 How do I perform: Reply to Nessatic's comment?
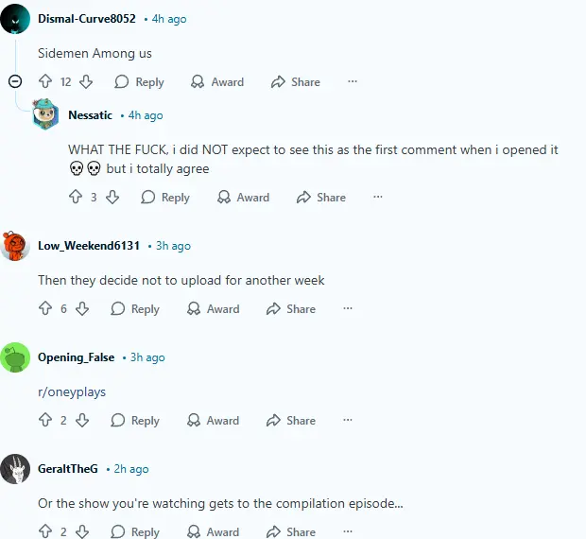coord(165,197)
